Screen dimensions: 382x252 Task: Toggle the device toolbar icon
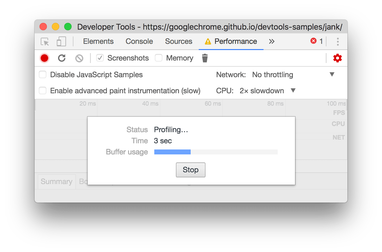[x=61, y=42]
